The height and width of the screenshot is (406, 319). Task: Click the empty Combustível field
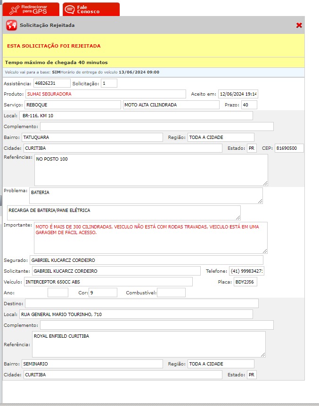(172, 292)
